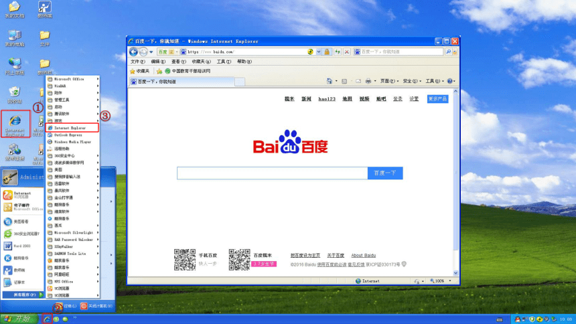Expand the WinRAR programs submenu
Screen dimensions: 576x324
click(x=73, y=86)
